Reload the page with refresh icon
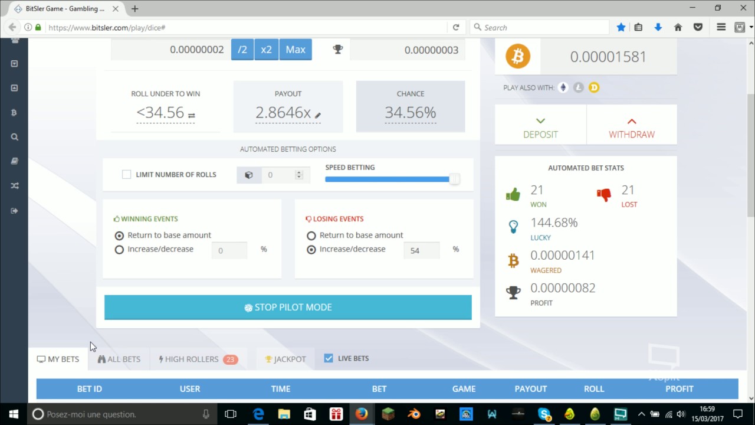This screenshot has width=755, height=425. coord(456,27)
